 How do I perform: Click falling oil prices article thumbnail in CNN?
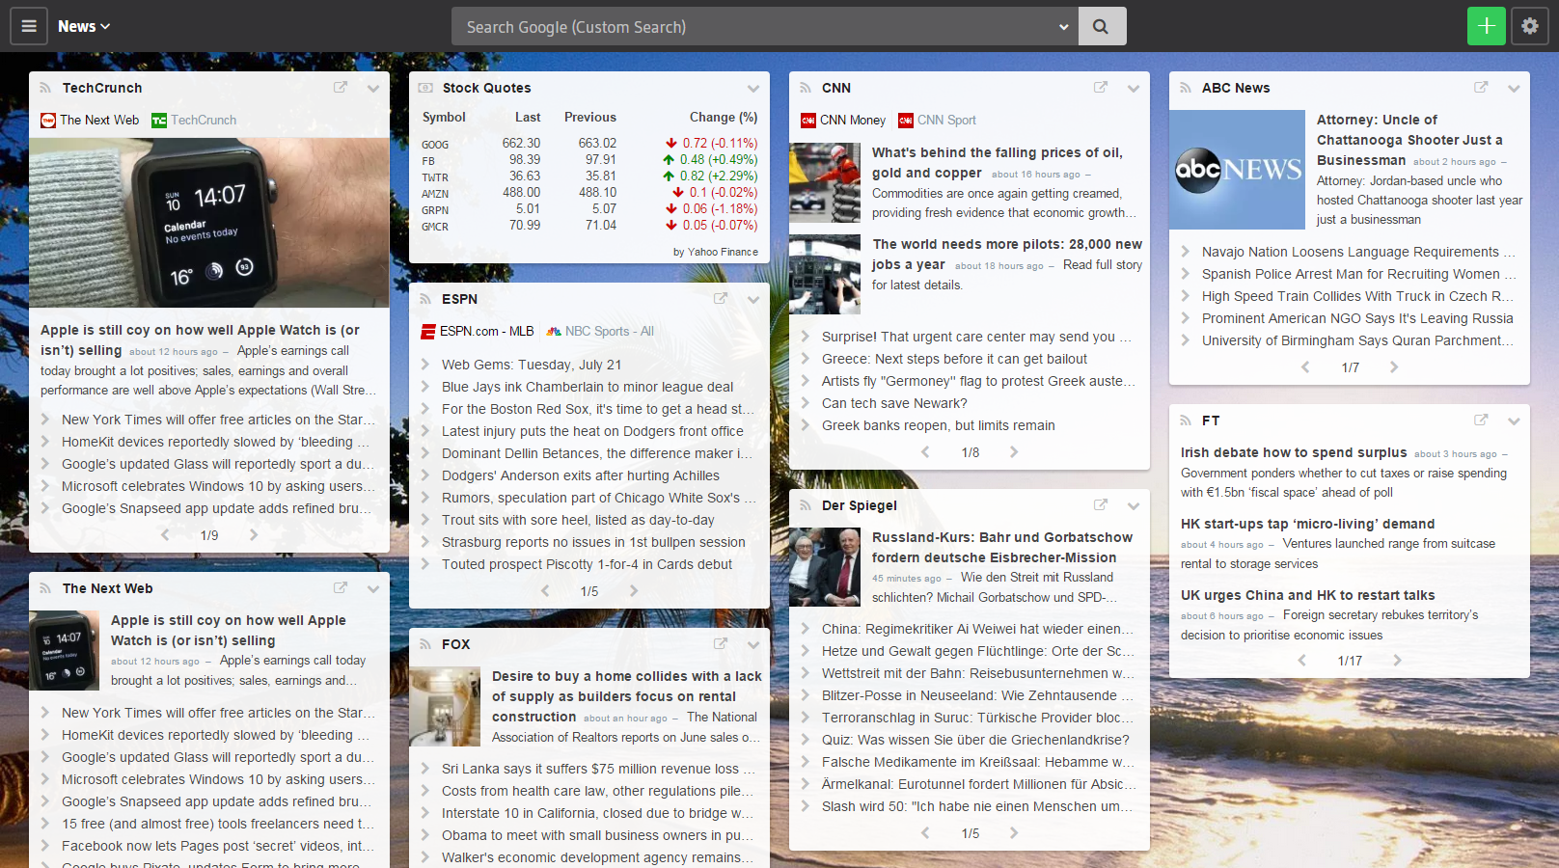click(825, 183)
